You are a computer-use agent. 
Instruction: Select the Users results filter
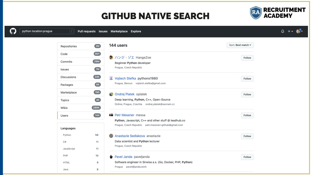click(81, 115)
